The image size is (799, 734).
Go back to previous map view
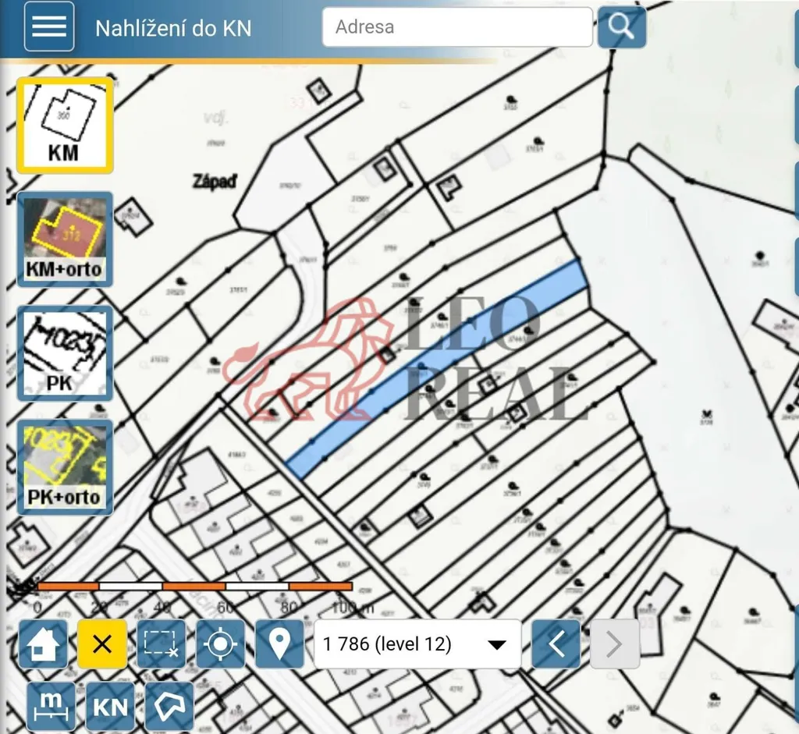556,644
